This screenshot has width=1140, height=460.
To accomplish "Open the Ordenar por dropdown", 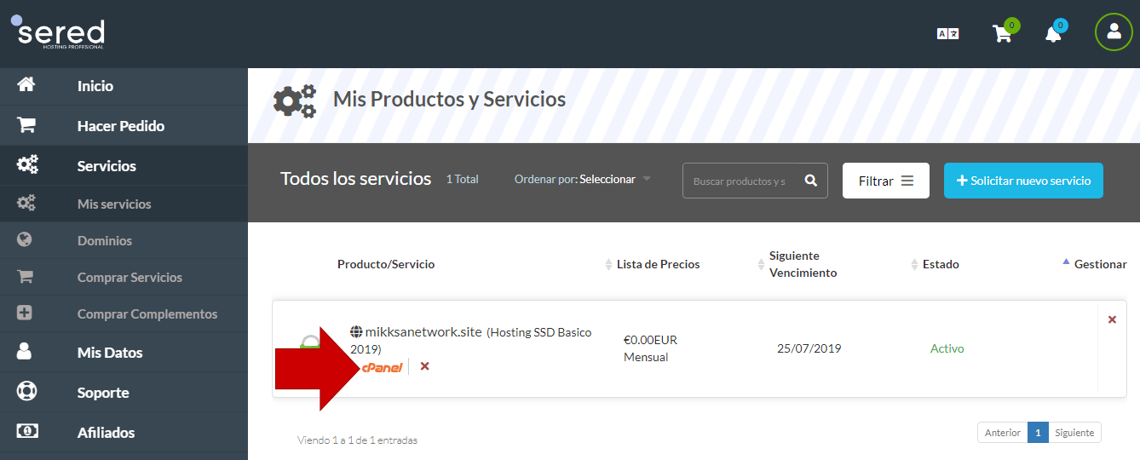I will [x=583, y=180].
